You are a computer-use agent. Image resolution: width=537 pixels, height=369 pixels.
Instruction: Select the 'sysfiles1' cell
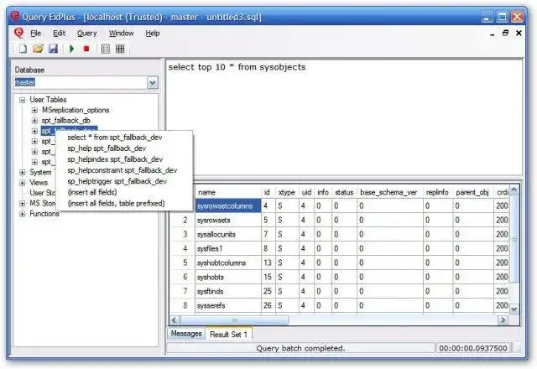228,248
